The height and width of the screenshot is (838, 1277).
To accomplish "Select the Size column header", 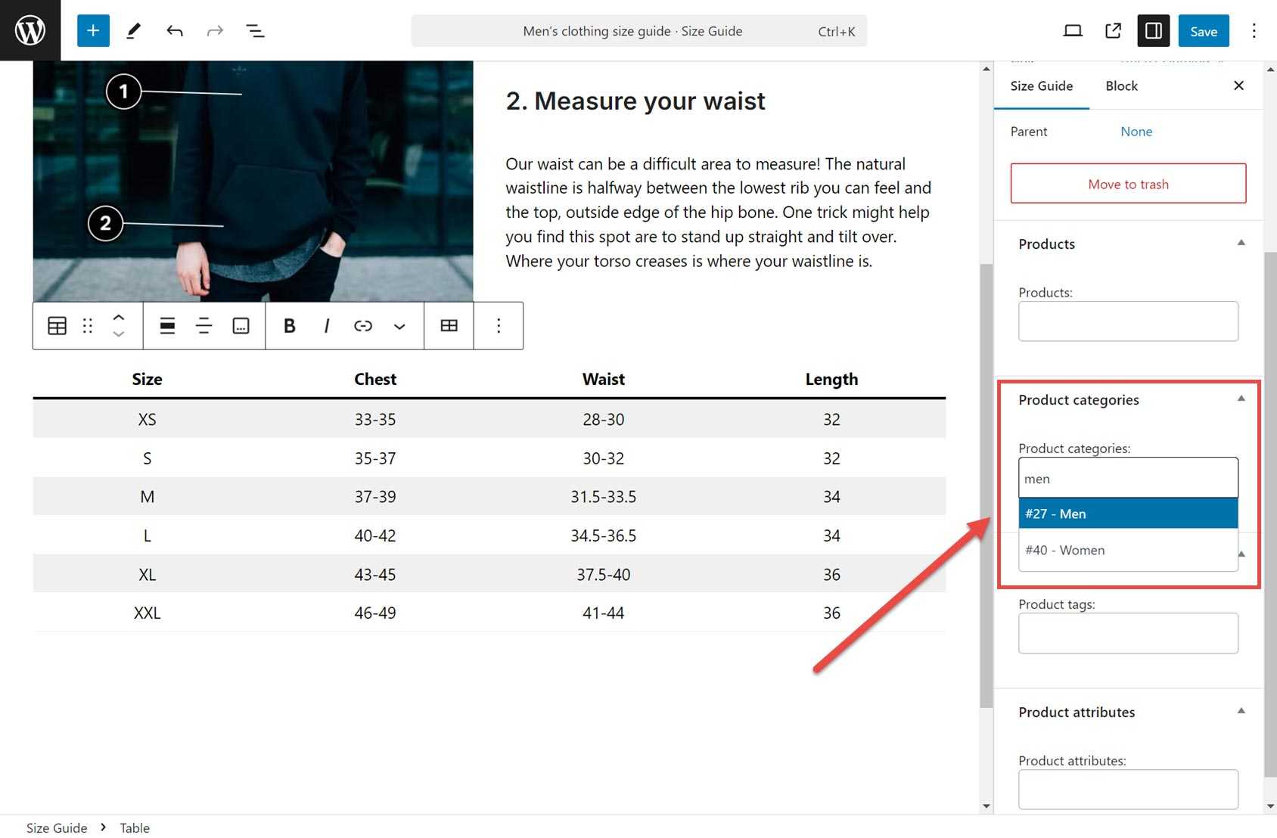I will [147, 379].
